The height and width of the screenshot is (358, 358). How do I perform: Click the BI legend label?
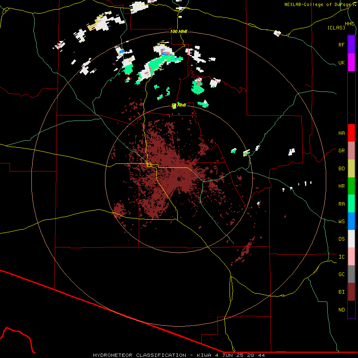[341, 292]
